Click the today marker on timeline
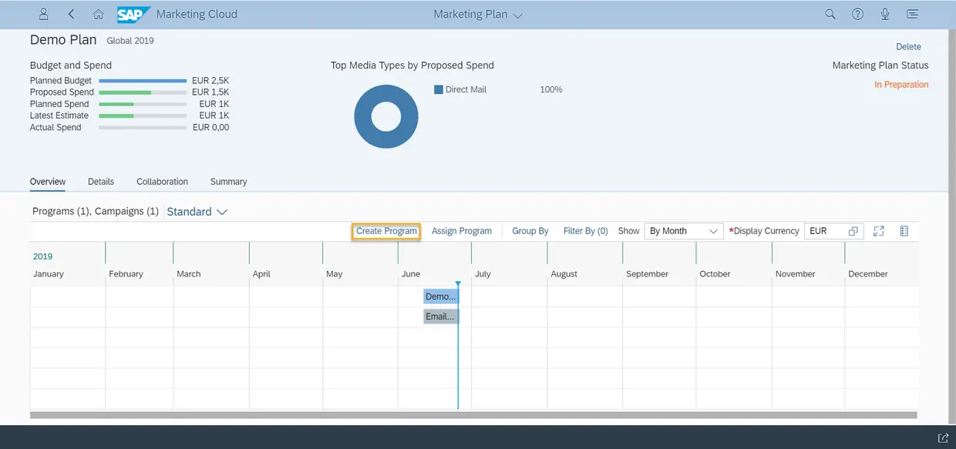This screenshot has height=449, width=956. click(x=458, y=284)
